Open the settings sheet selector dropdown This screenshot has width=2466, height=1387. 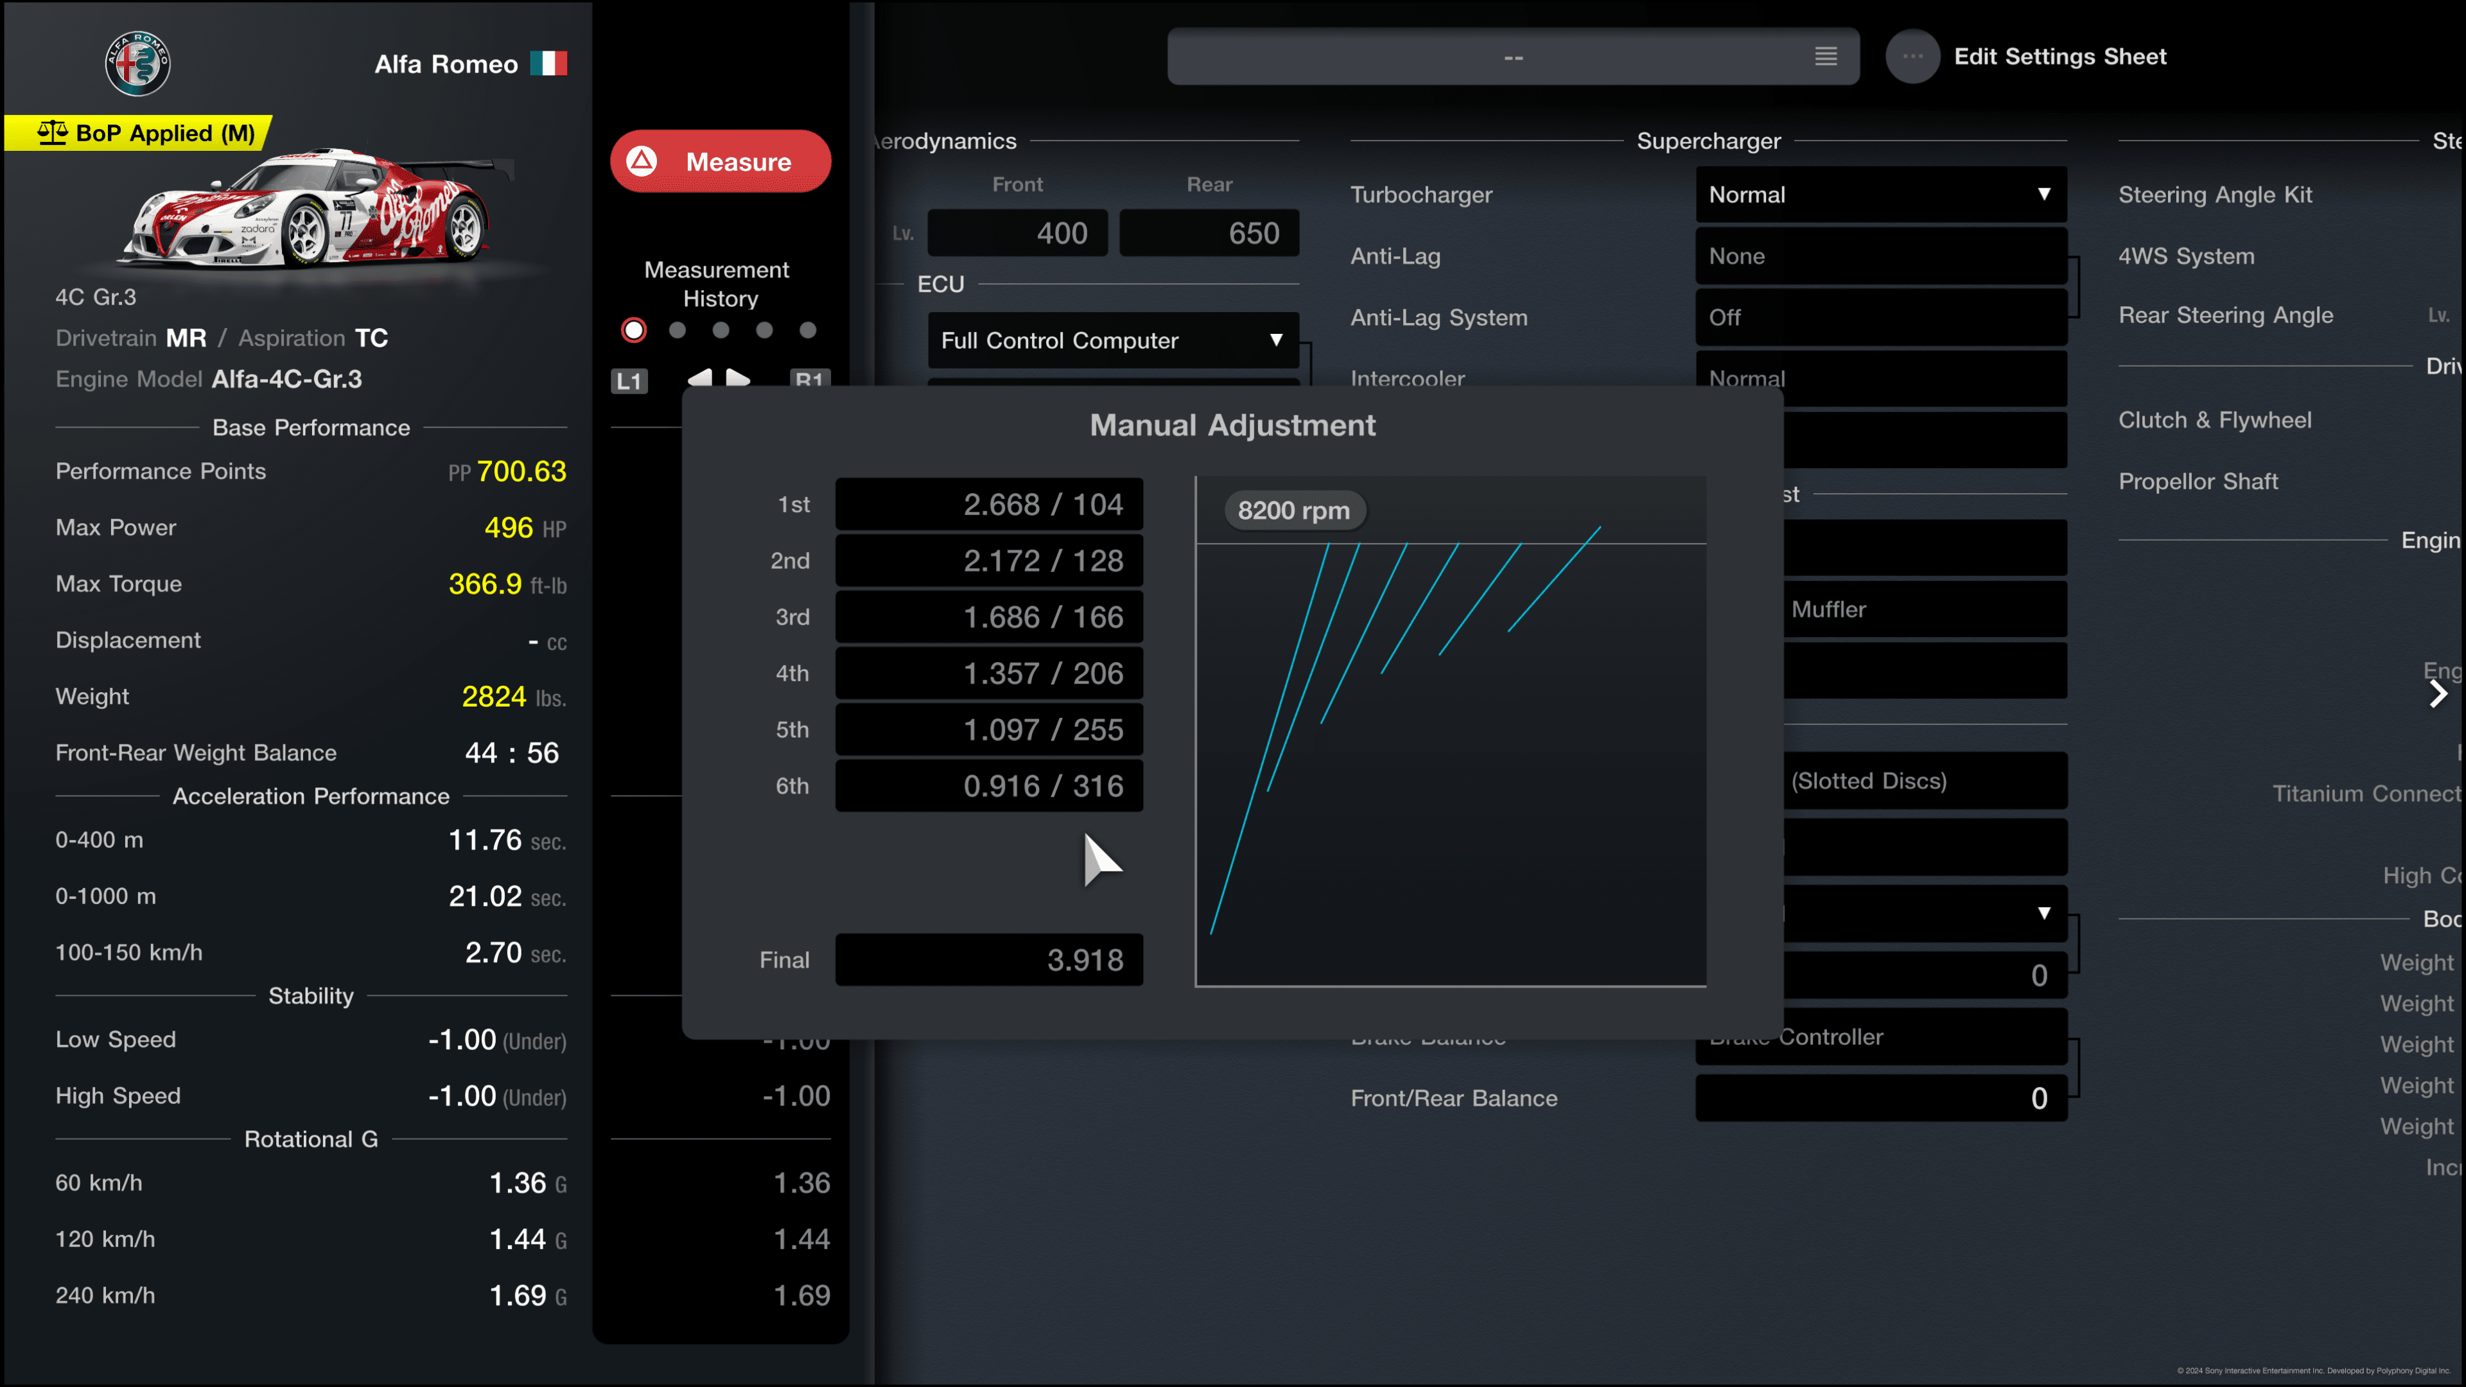point(1514,57)
